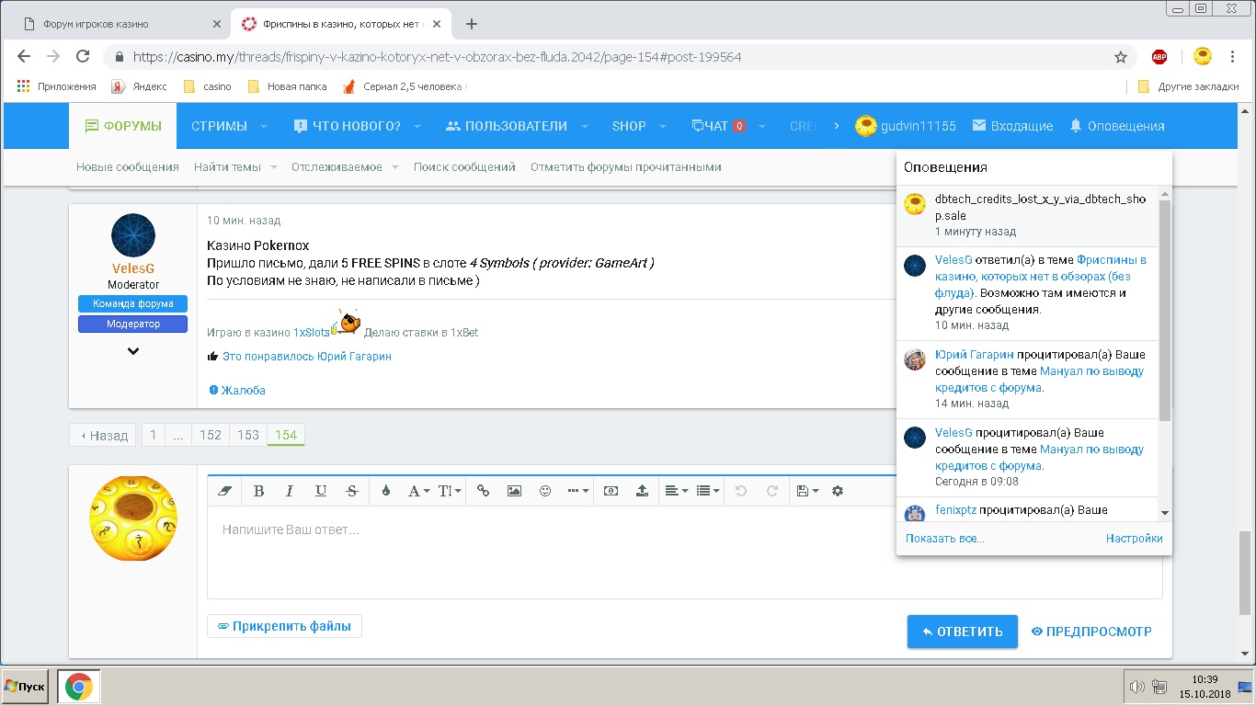The height and width of the screenshot is (706, 1256).
Task: Open the 'ЧТО НОВОГО?' navigation item
Action: 347,126
